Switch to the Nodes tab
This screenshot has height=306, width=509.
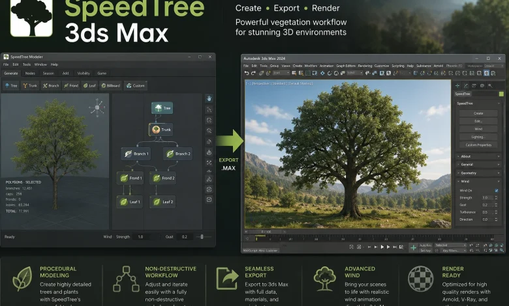(30, 73)
